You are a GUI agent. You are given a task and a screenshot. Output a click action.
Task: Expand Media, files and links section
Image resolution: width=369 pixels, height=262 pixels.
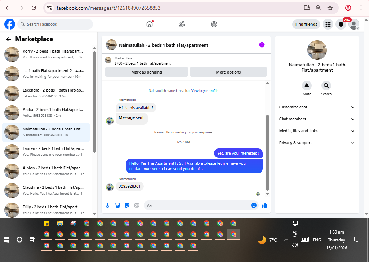(317, 131)
